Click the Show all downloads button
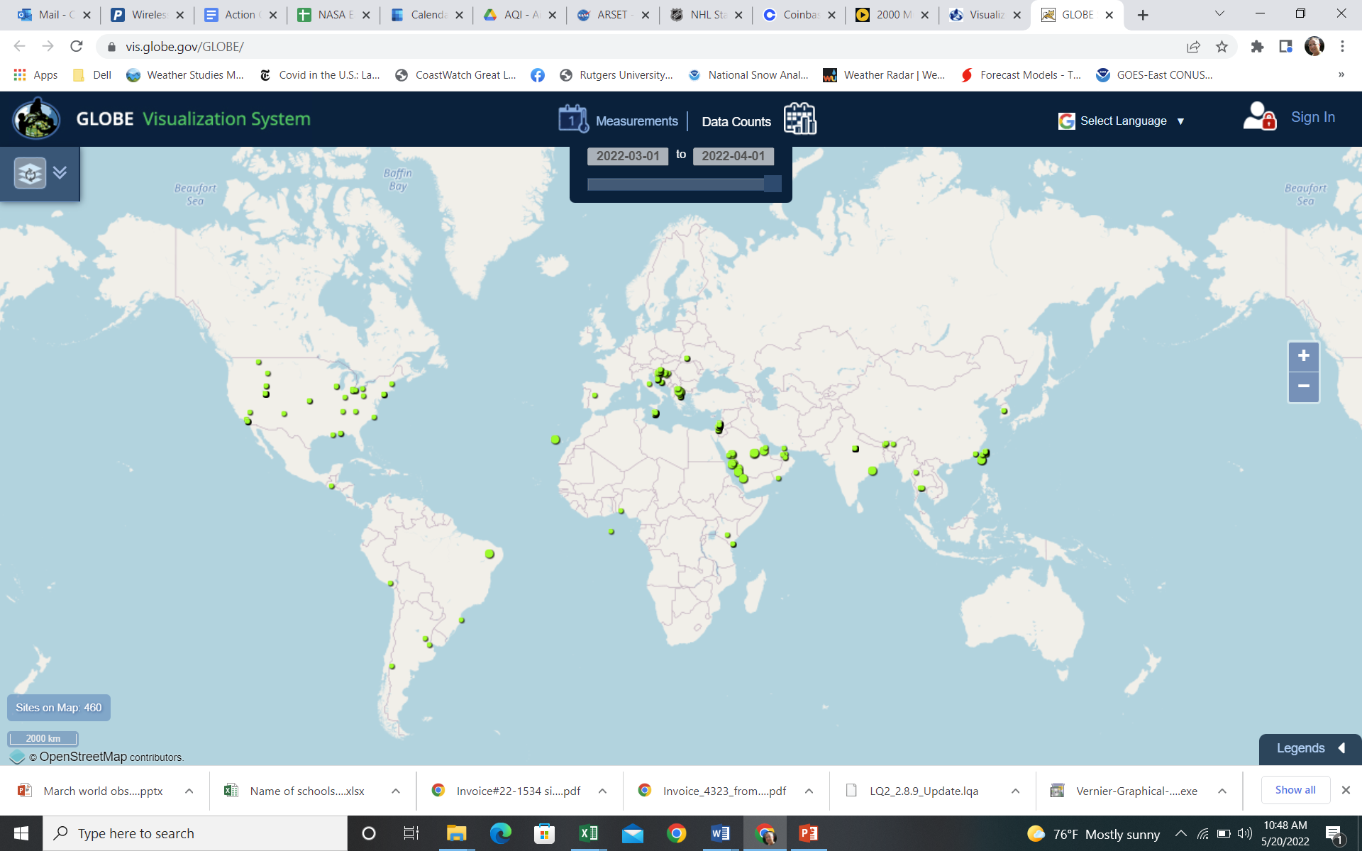The width and height of the screenshot is (1362, 851). click(1295, 789)
